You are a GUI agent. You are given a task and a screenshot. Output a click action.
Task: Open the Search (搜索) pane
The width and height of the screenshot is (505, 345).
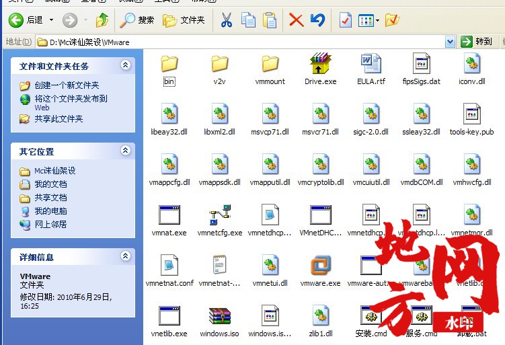point(137,20)
